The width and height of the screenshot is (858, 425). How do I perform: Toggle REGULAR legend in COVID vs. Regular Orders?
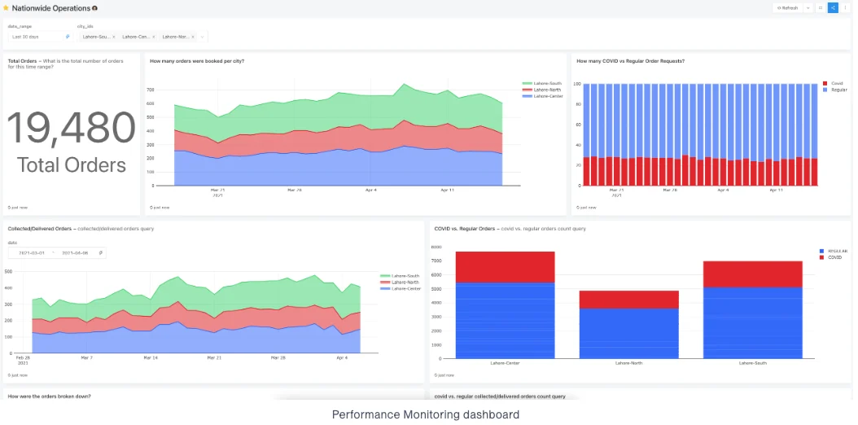pyautogui.click(x=834, y=251)
